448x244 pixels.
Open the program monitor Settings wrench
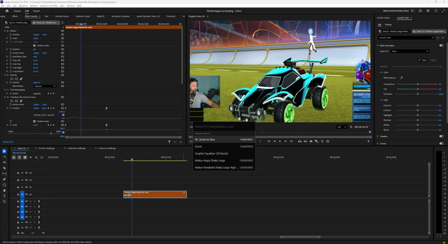tap(351, 127)
